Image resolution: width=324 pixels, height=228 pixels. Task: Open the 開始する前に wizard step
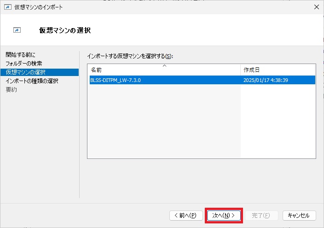[20, 55]
